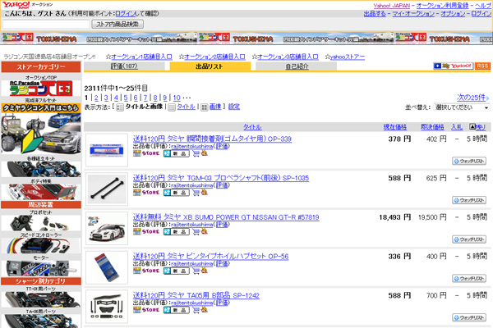493x328 pixels.
Task: Switch to 画像 grid display view
Action: pyautogui.click(x=215, y=107)
